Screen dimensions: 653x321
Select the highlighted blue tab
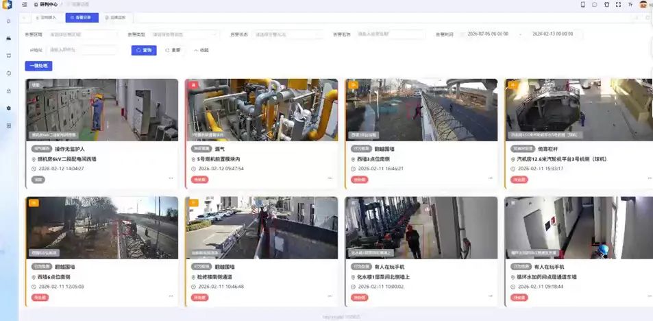coord(82,18)
